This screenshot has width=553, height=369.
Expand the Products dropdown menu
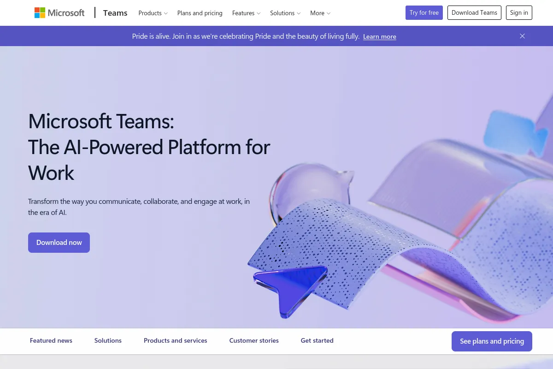pos(153,13)
